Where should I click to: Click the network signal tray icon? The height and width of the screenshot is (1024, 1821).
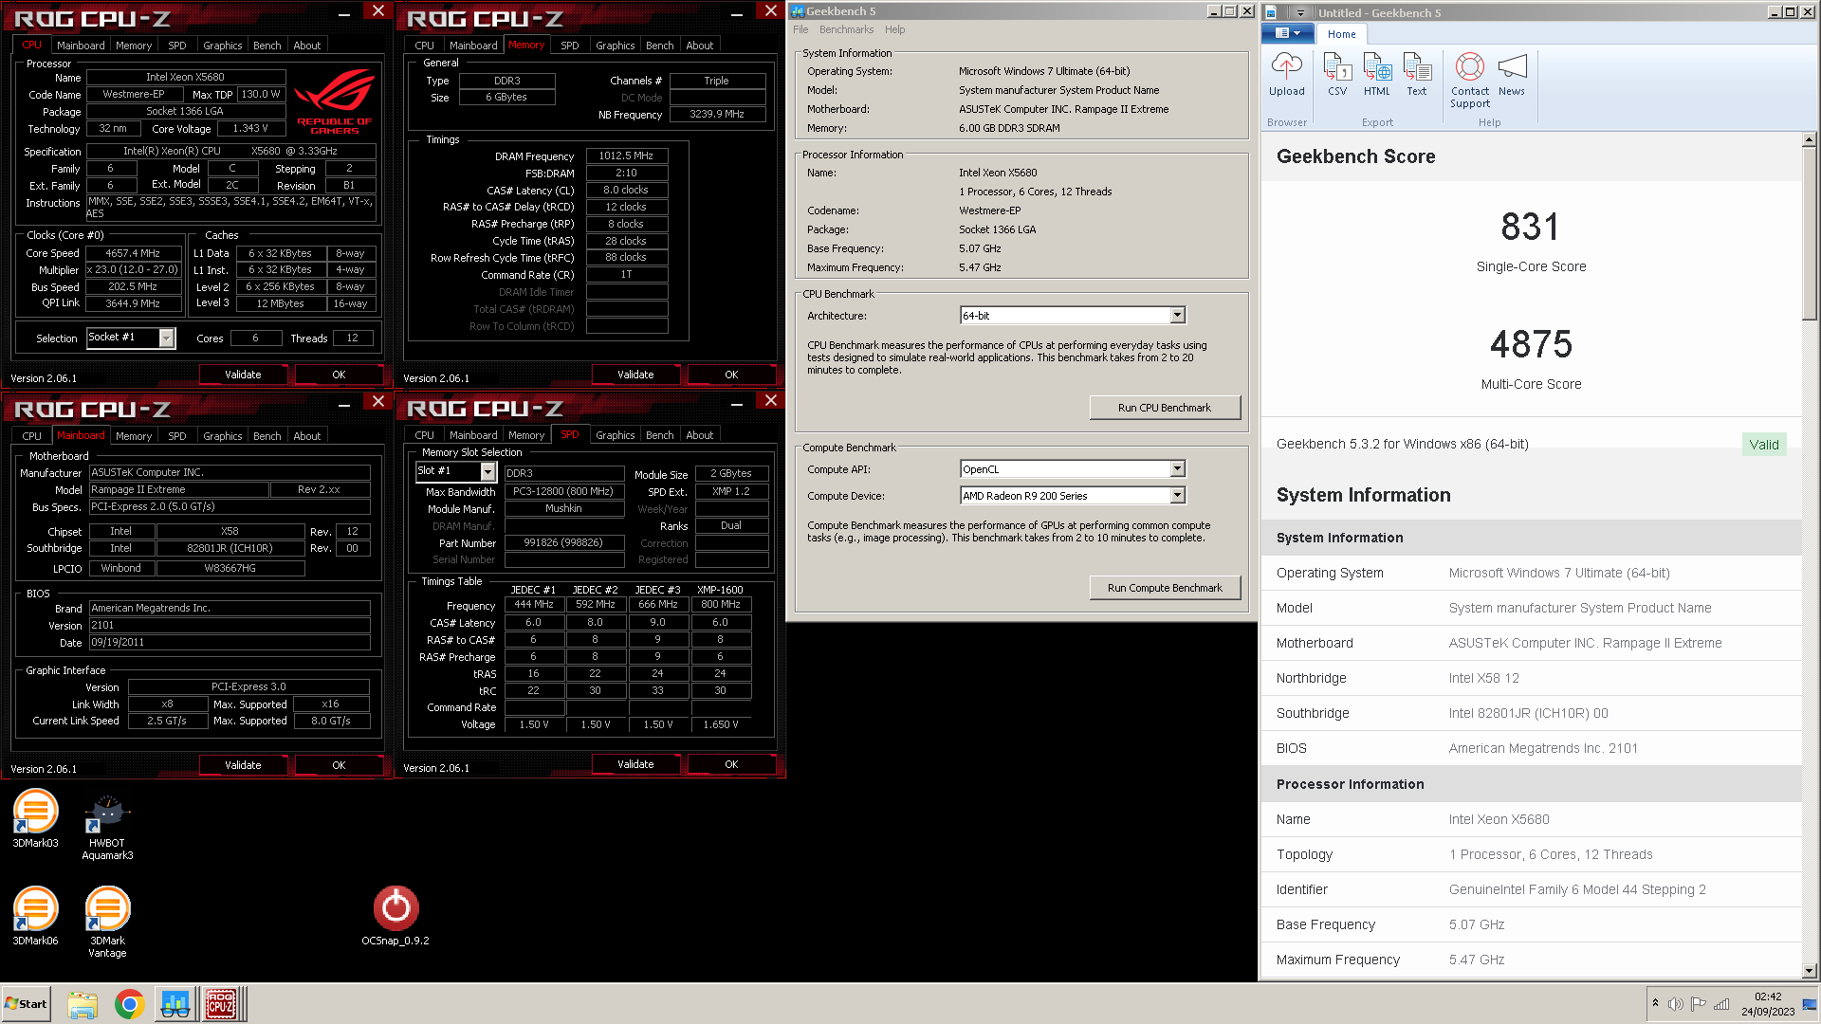coord(1721,1004)
